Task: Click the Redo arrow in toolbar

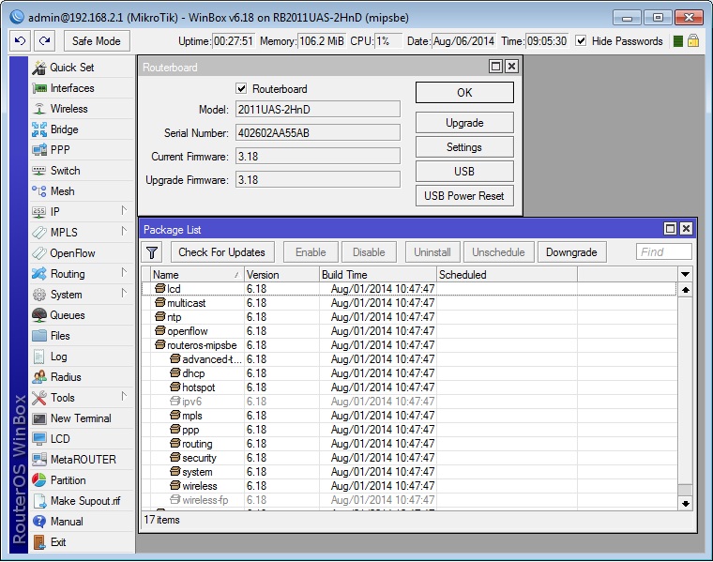Action: (x=45, y=41)
